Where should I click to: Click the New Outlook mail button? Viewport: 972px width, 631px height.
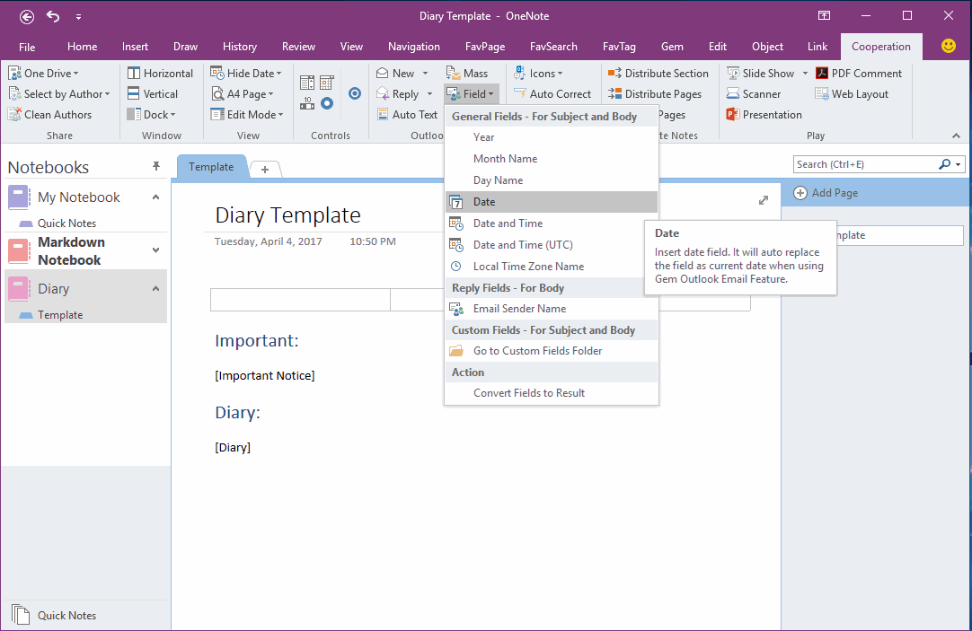point(395,73)
